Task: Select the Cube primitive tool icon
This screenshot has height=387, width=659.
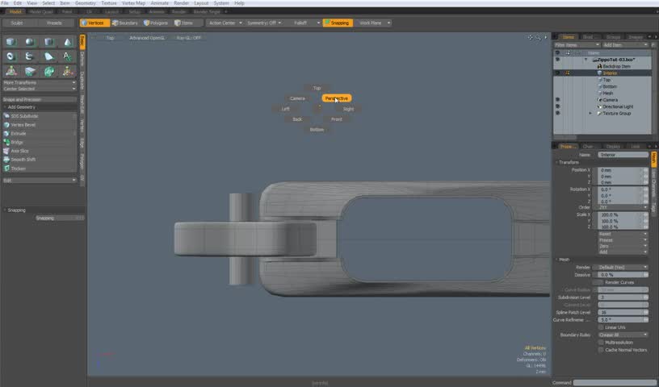Action: (x=11, y=42)
